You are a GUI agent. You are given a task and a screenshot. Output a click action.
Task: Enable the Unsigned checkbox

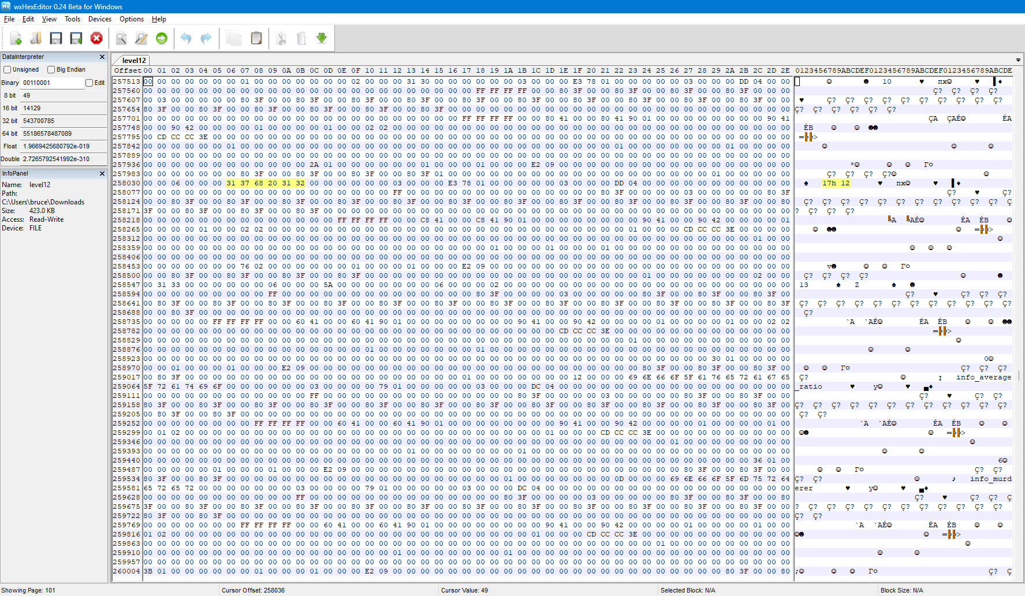click(x=8, y=69)
